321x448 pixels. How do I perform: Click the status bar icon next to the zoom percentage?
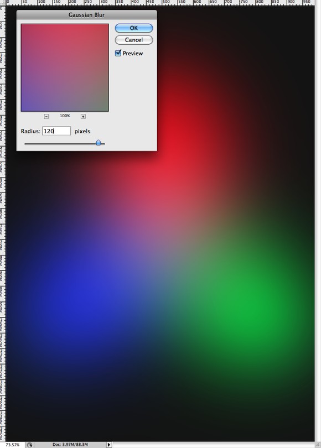pos(29,445)
